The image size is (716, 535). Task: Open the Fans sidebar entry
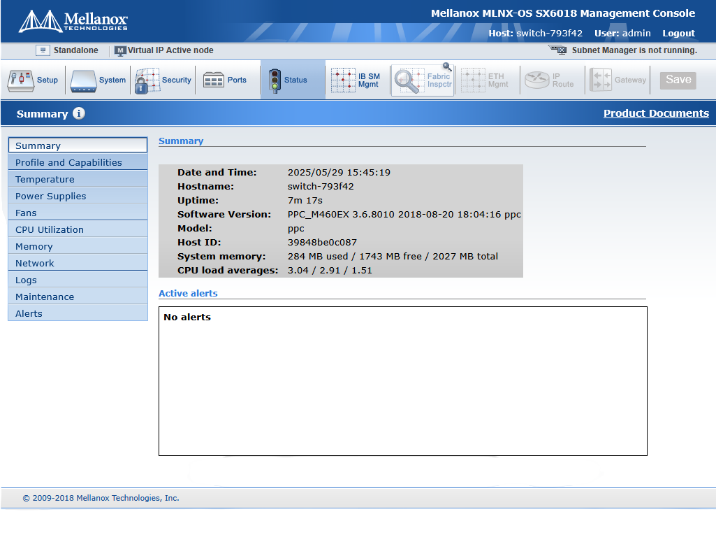point(78,213)
